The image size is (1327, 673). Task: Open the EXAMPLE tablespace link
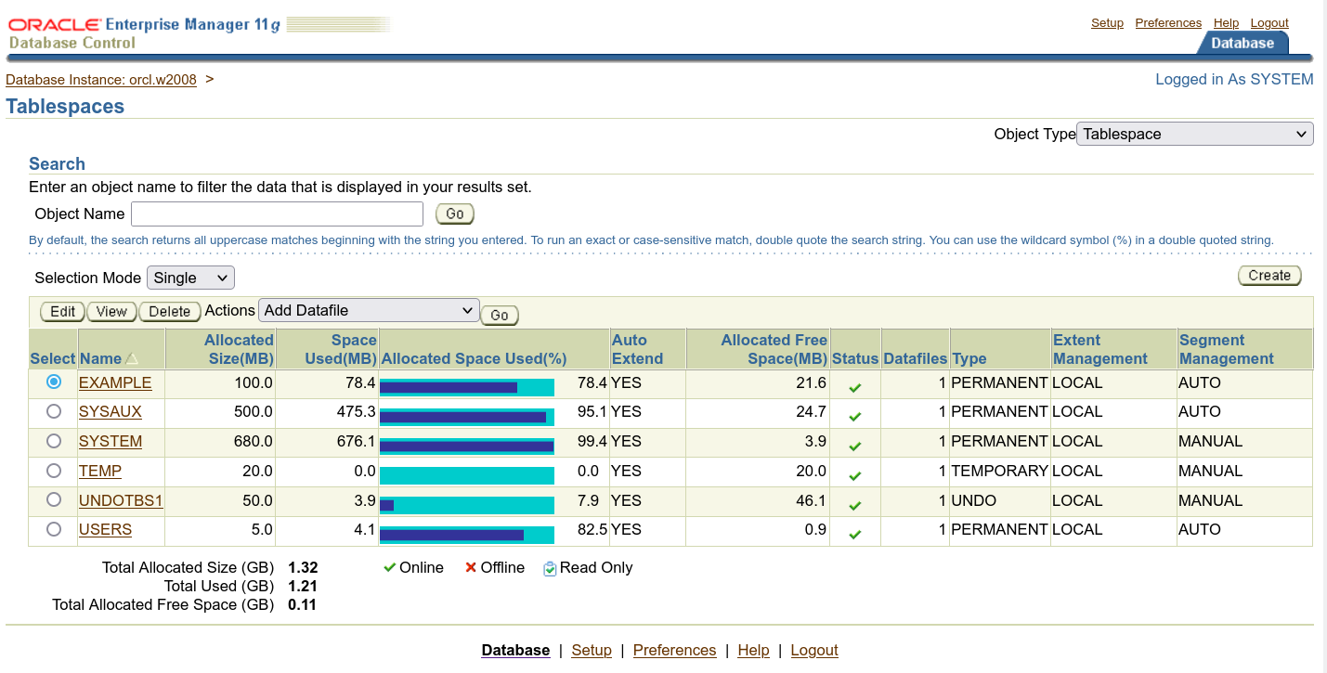[115, 382]
